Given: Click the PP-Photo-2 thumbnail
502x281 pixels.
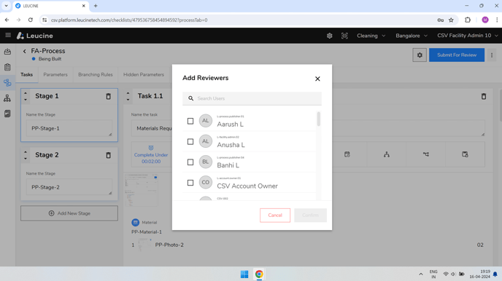Looking at the screenshot, I should point(144,245).
